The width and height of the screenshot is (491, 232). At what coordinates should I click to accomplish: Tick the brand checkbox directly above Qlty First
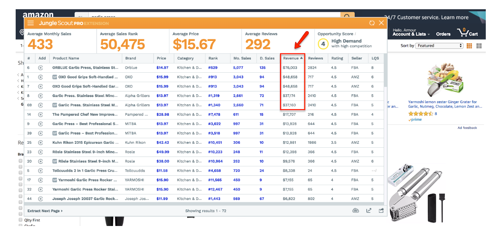20,214
